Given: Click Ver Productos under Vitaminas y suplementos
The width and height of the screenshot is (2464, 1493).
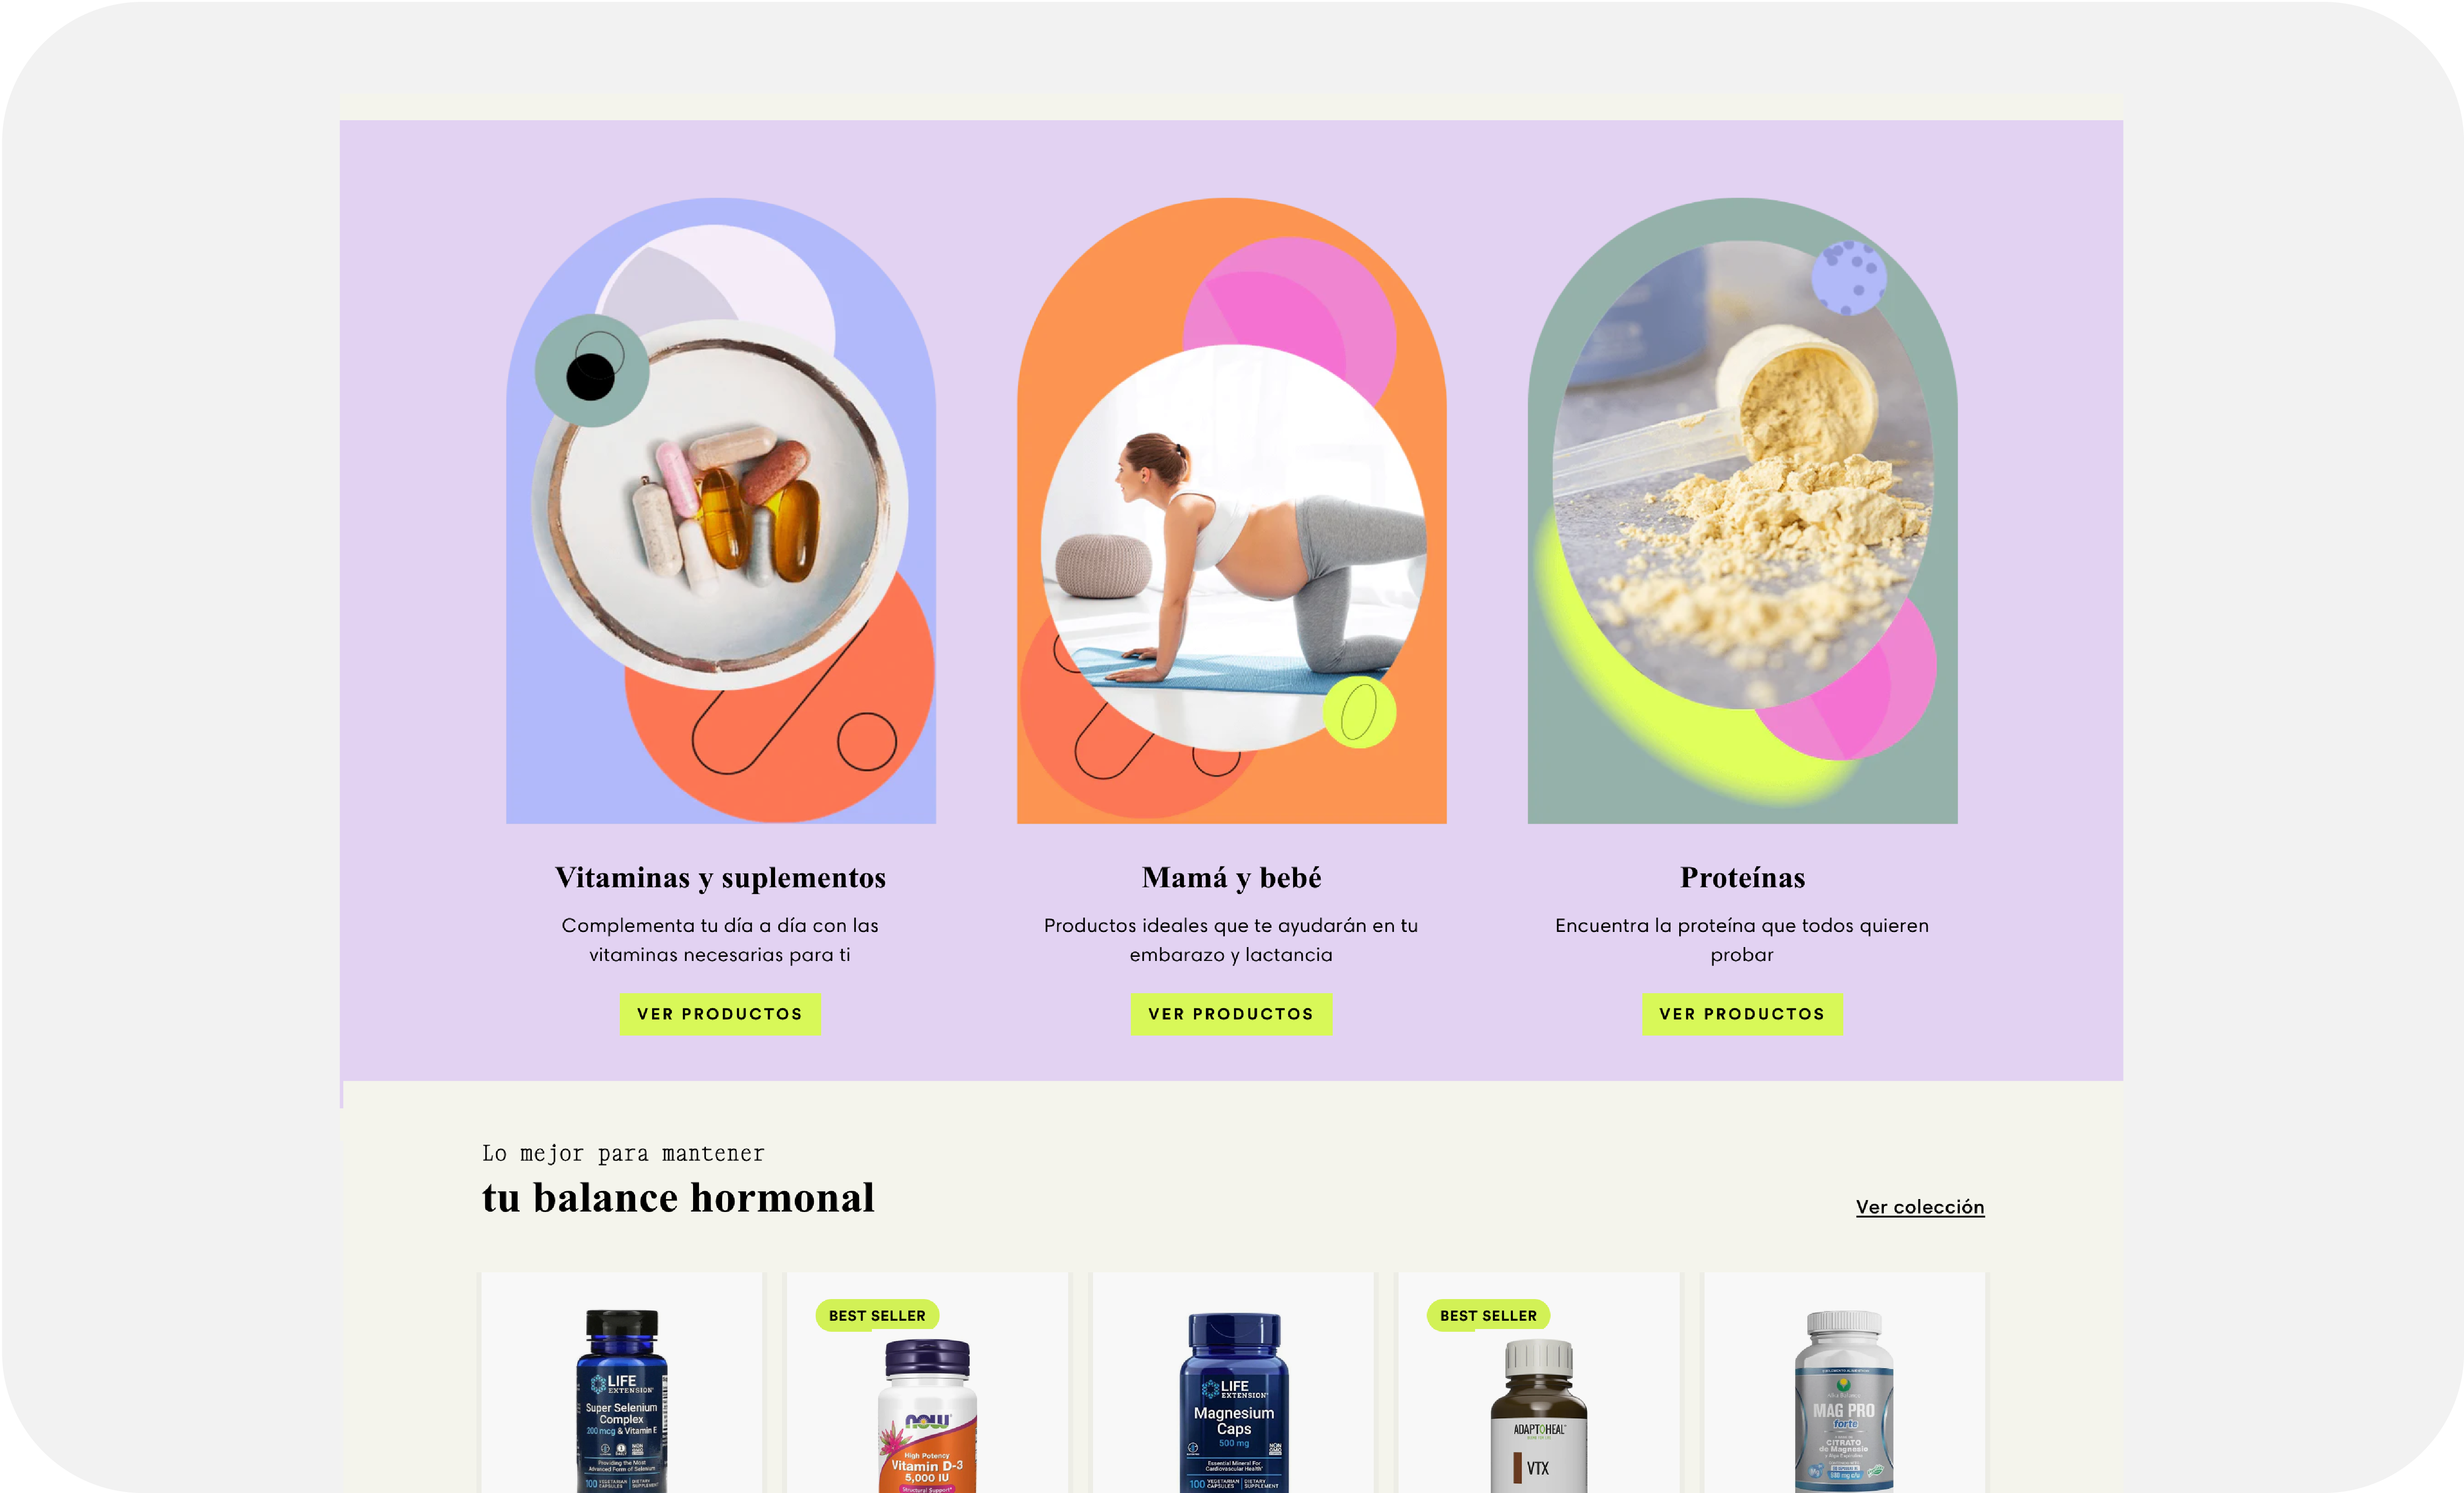Looking at the screenshot, I should (x=720, y=1013).
